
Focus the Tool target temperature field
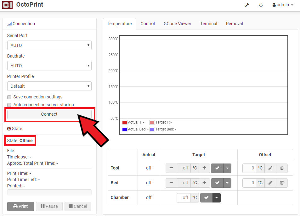coord(184,168)
